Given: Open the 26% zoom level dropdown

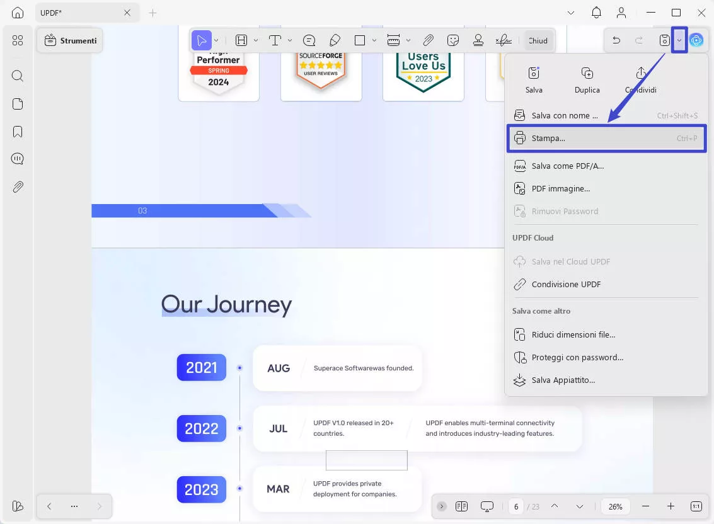Looking at the screenshot, I should coord(615,506).
